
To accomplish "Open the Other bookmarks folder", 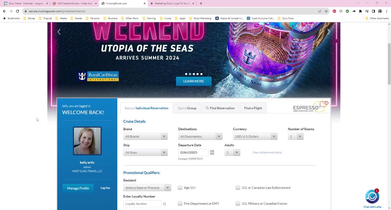I will [377, 18].
